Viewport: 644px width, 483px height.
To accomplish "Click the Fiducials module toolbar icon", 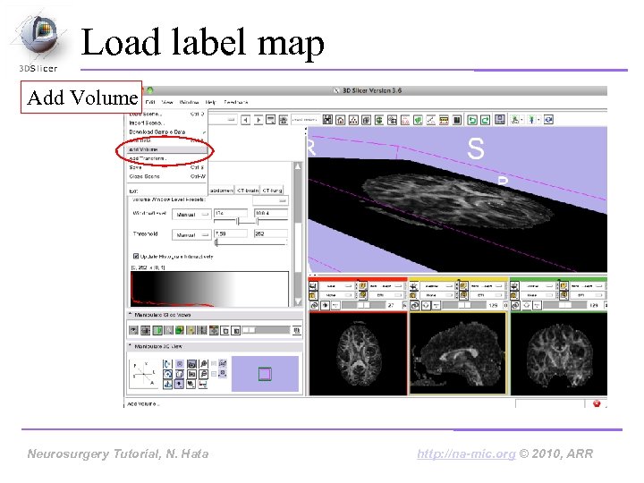I will 405,120.
